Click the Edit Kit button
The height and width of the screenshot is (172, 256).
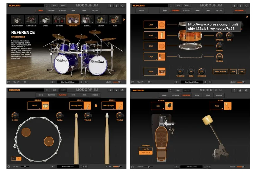pos(142,10)
